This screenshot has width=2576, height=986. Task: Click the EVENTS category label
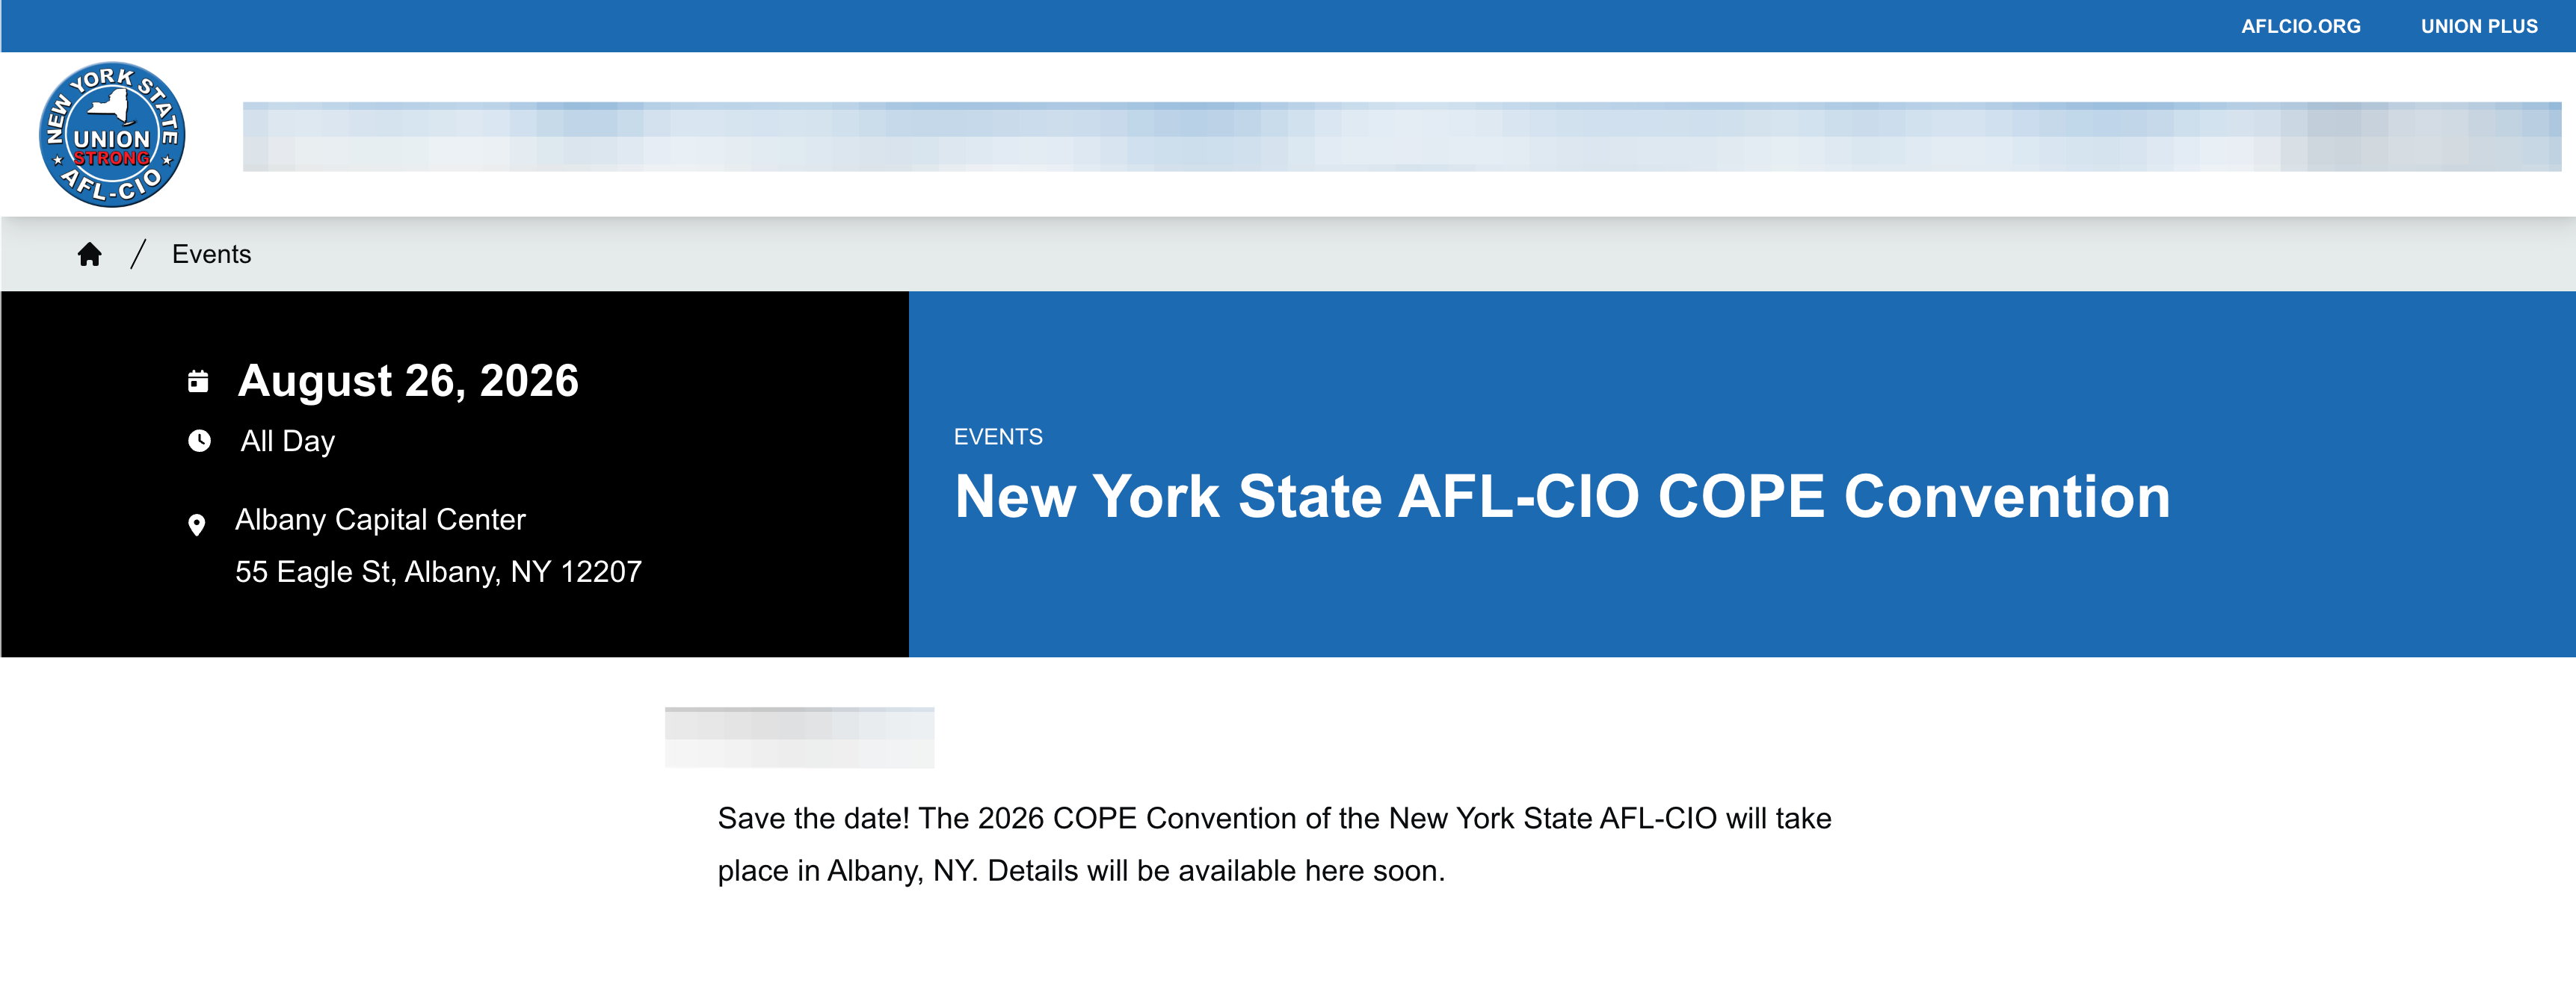point(998,436)
